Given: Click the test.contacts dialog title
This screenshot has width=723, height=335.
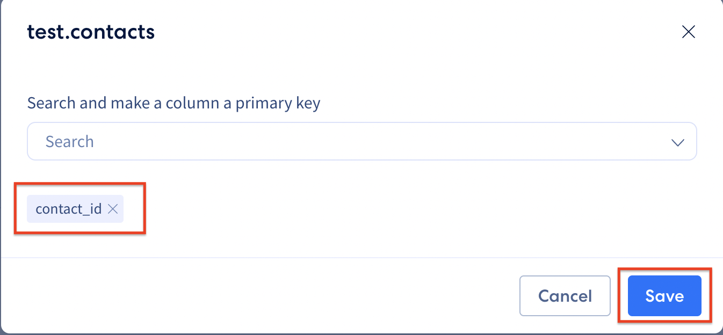Looking at the screenshot, I should coord(91,32).
